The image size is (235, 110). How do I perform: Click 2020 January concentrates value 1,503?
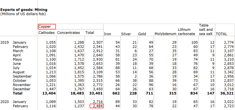pyautogui.click(x=79, y=102)
